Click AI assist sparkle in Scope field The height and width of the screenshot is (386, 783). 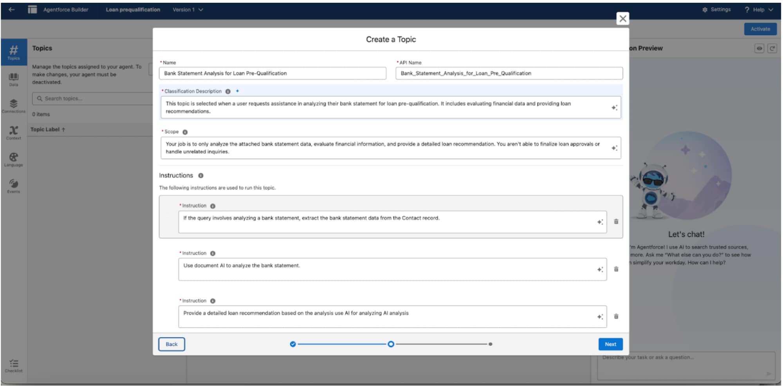[614, 148]
